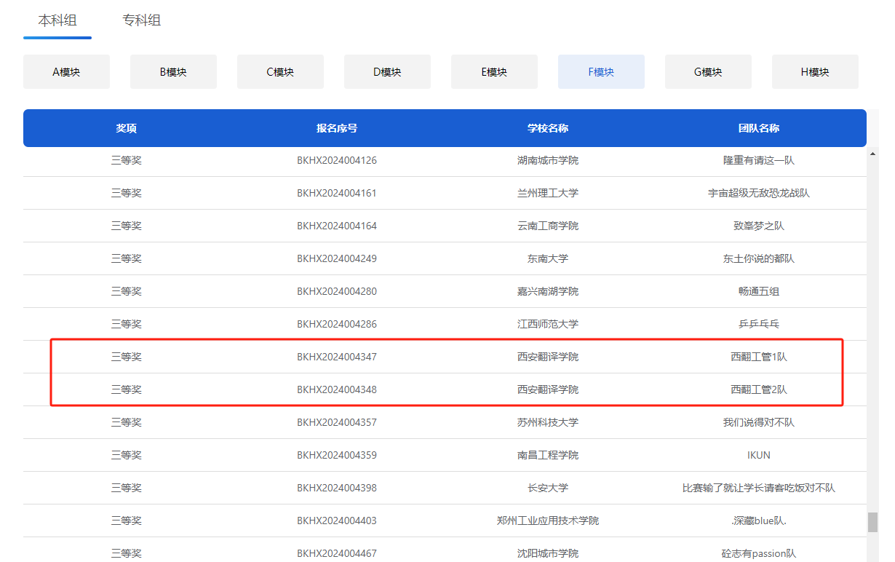Choose the D模块 module
This screenshot has height=562, width=895.
(x=387, y=72)
